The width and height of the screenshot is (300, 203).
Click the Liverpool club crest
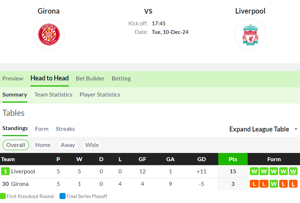point(250,35)
